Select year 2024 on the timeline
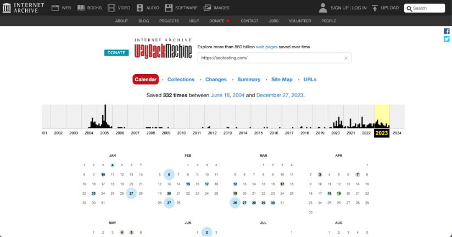This screenshot has height=237, width=452. click(x=397, y=133)
